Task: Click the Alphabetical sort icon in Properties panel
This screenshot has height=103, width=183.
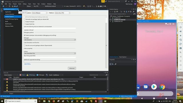Action: 113,64
